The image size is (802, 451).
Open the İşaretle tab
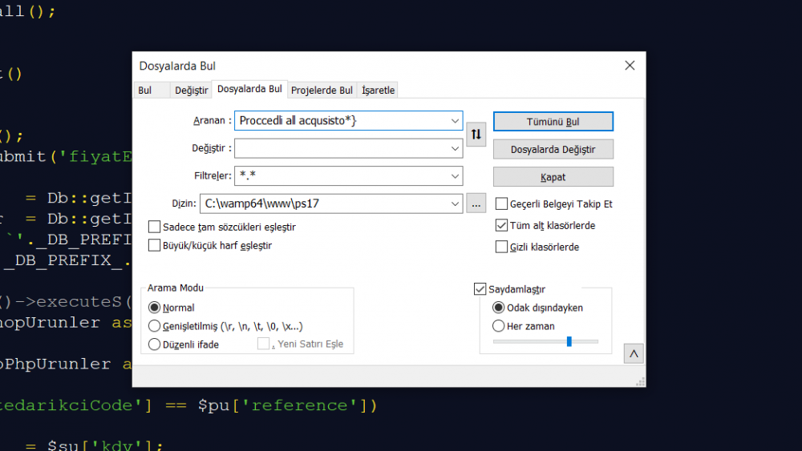(x=378, y=90)
